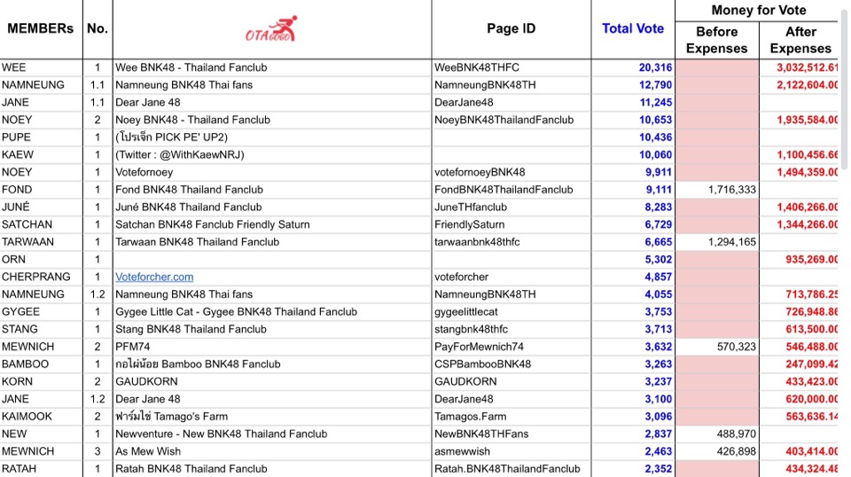Click the page ID 'voteforcher'
Viewport: 851px width, 477px height.
tap(461, 277)
